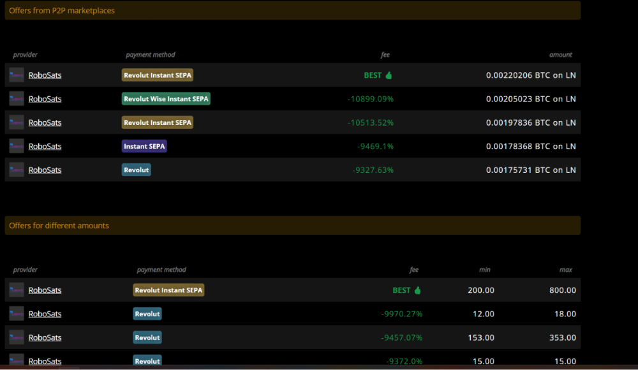Screen dimensions: 638x370
Task: Click thumbs-up icon beside BEST in 0.00220206 row
Action: tap(389, 75)
